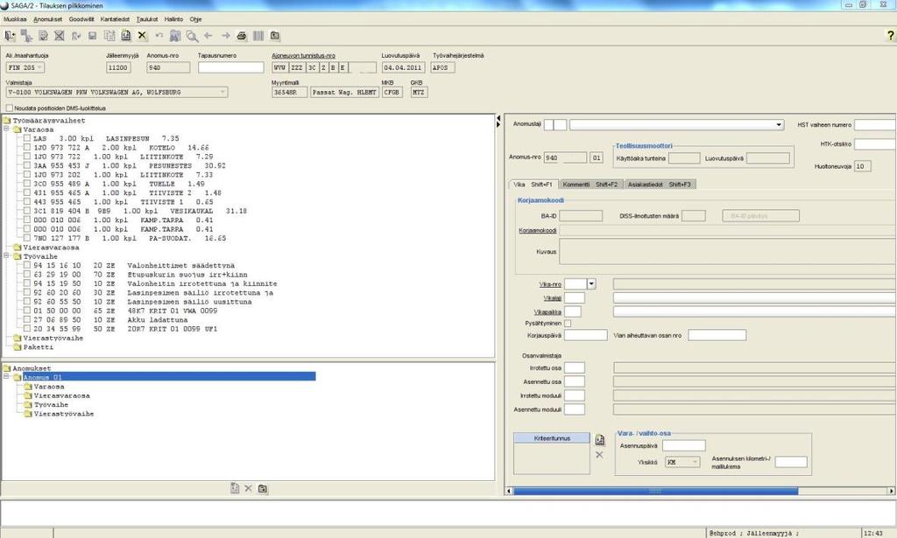Viewport: 897px width, 538px height.
Task: Open the Anomuslaji dropdown list
Action: click(779, 124)
